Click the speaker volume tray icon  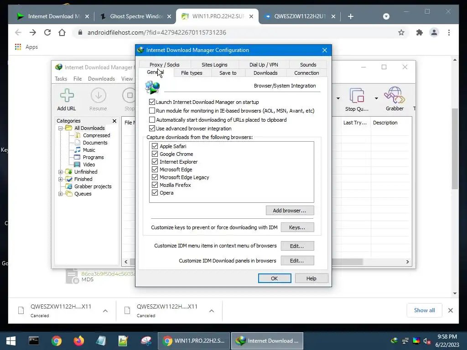427,341
